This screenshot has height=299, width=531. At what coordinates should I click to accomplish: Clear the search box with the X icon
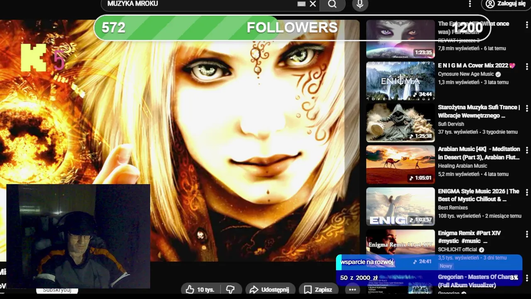(x=313, y=4)
